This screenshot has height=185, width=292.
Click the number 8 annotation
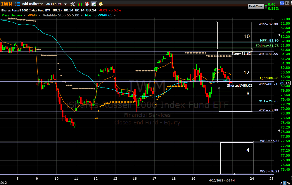[x=248, y=93]
